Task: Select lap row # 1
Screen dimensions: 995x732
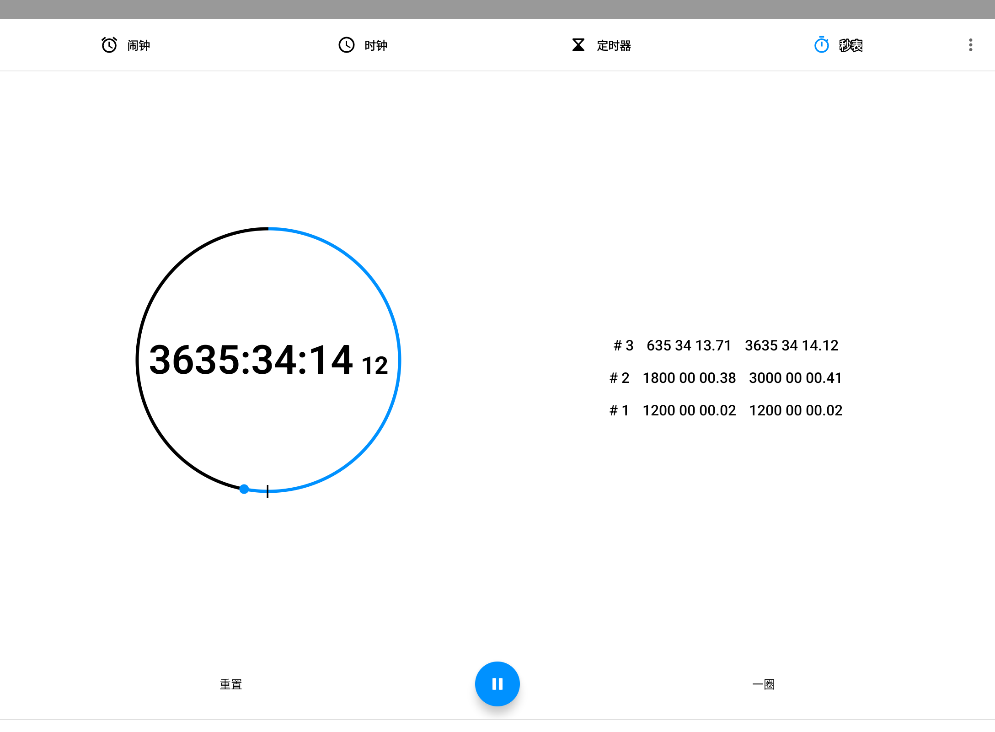Action: pyautogui.click(x=726, y=410)
